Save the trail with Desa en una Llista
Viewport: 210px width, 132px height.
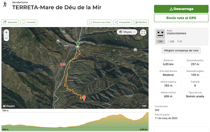[100, 22]
